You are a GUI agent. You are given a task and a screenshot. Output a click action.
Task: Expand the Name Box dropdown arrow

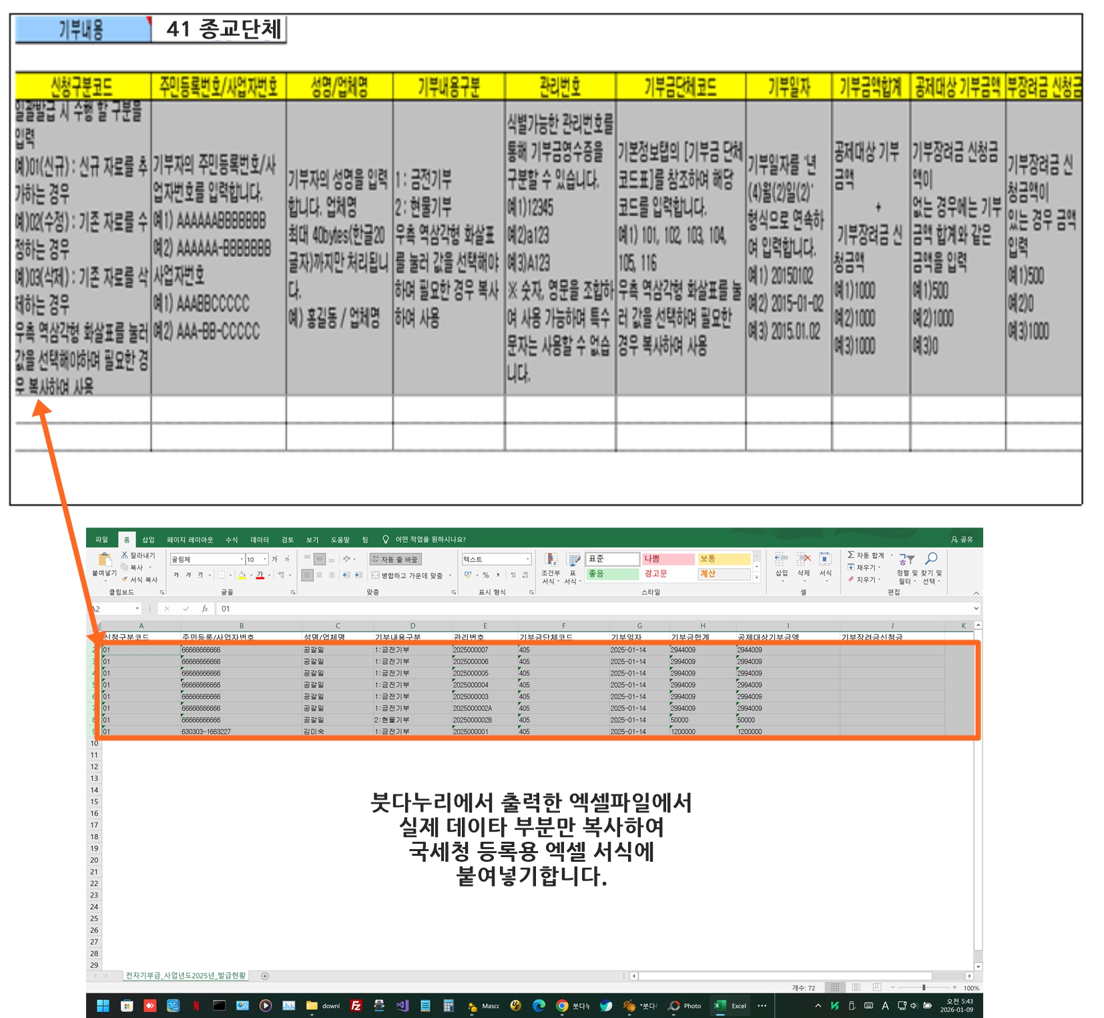click(137, 609)
